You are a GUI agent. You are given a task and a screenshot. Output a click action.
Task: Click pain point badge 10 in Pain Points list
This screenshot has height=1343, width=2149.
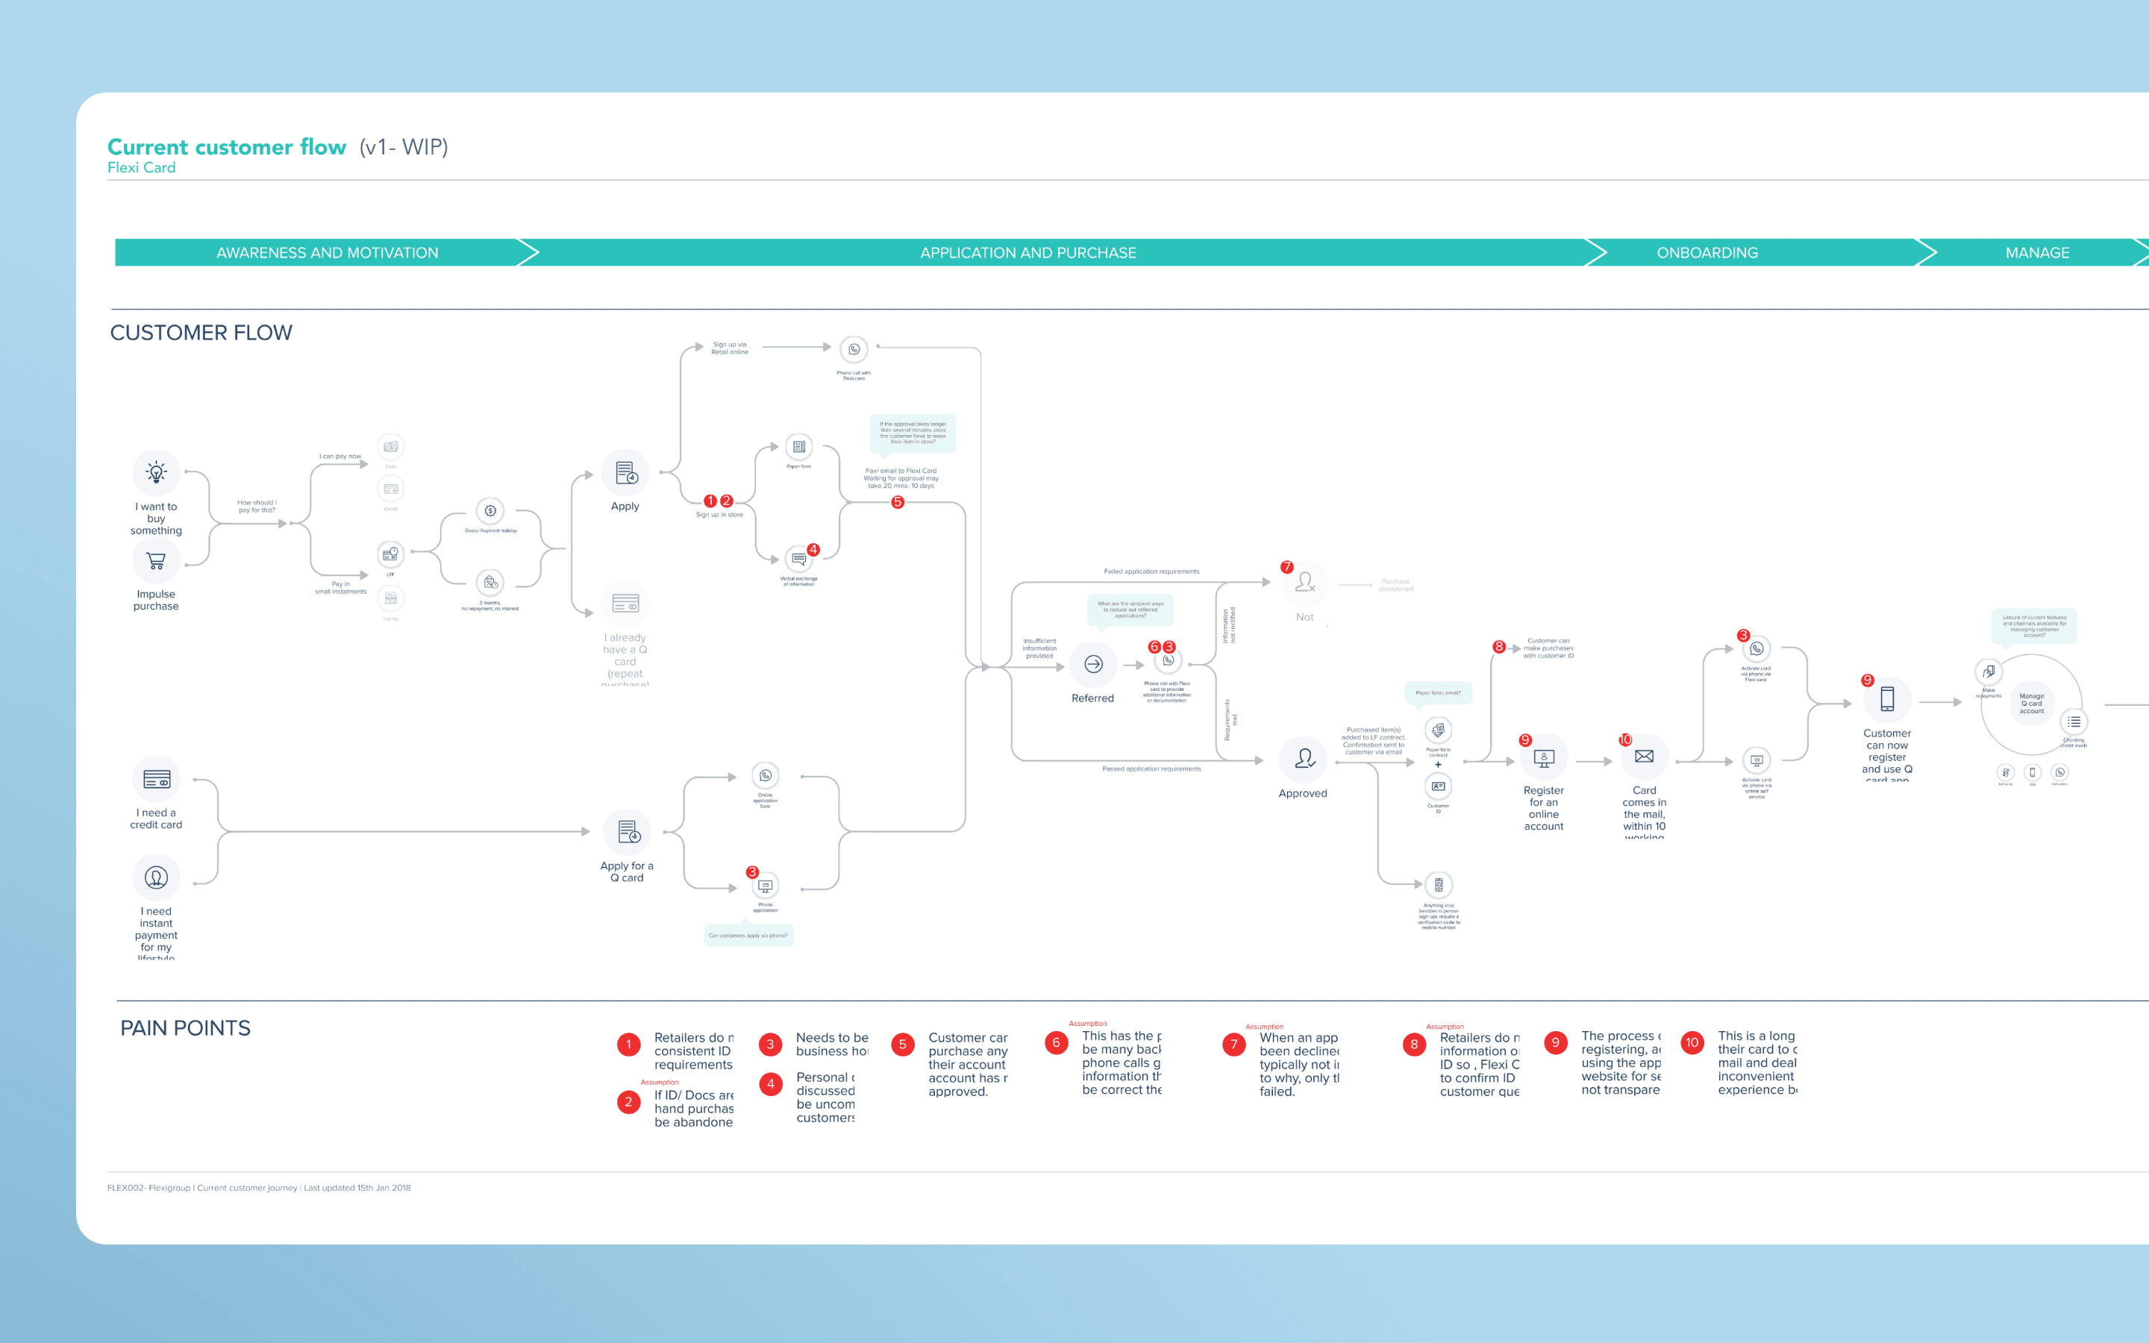coord(1692,1043)
